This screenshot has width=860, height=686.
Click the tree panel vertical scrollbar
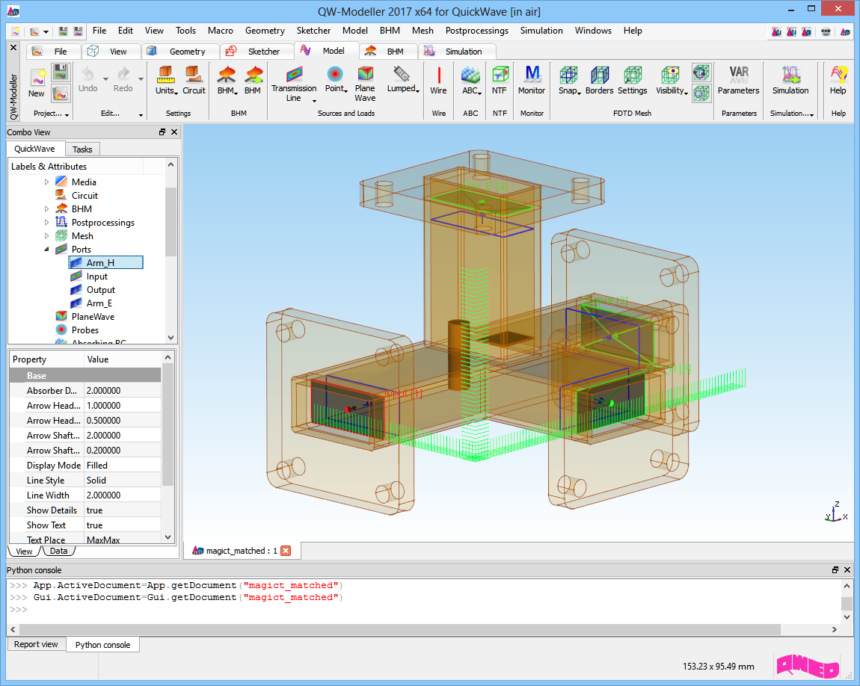(171, 222)
